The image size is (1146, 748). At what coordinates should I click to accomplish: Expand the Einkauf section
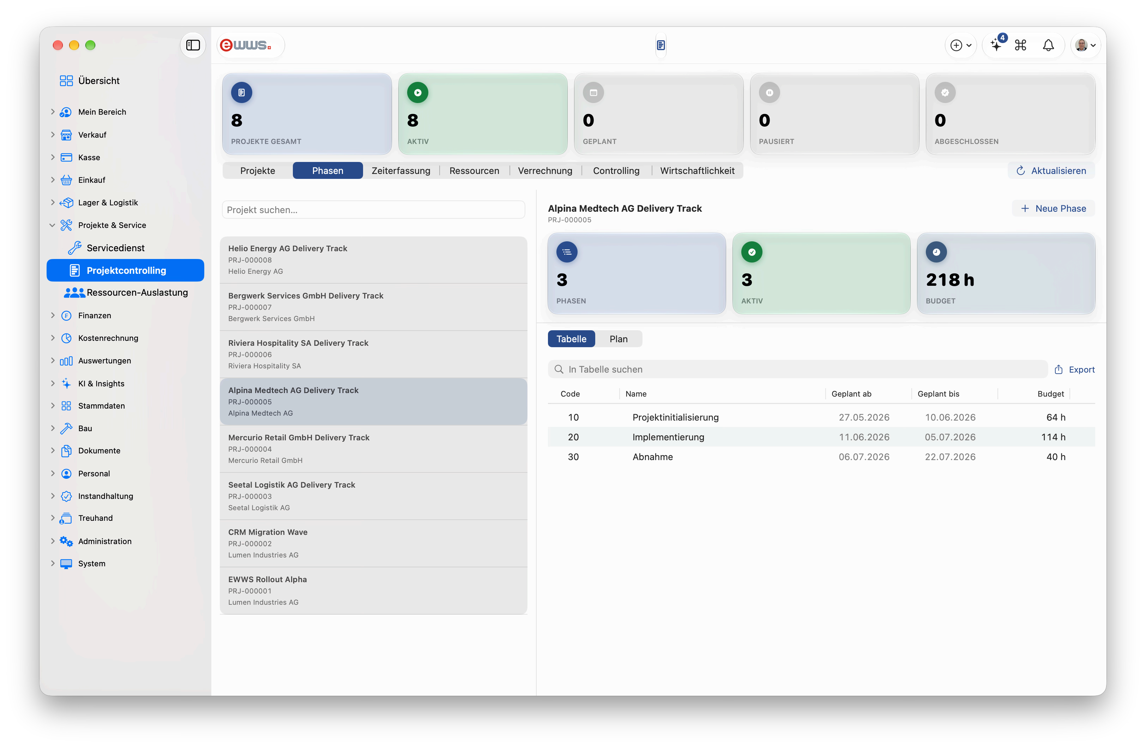point(53,180)
